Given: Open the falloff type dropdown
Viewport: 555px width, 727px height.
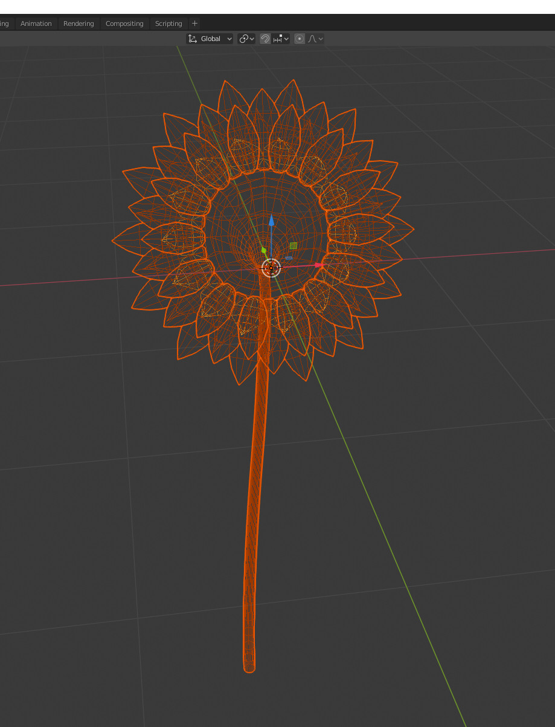Looking at the screenshot, I should pos(322,38).
